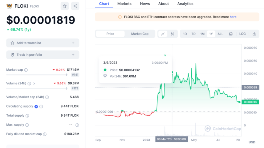
Task: Click the Price: $0.00004132 tooltip value
Action: 125,70
